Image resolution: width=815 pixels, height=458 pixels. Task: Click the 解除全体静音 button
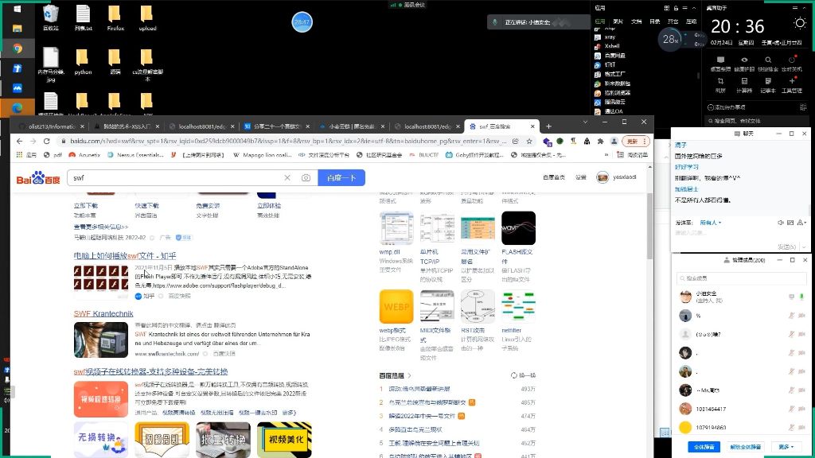pyautogui.click(x=746, y=447)
